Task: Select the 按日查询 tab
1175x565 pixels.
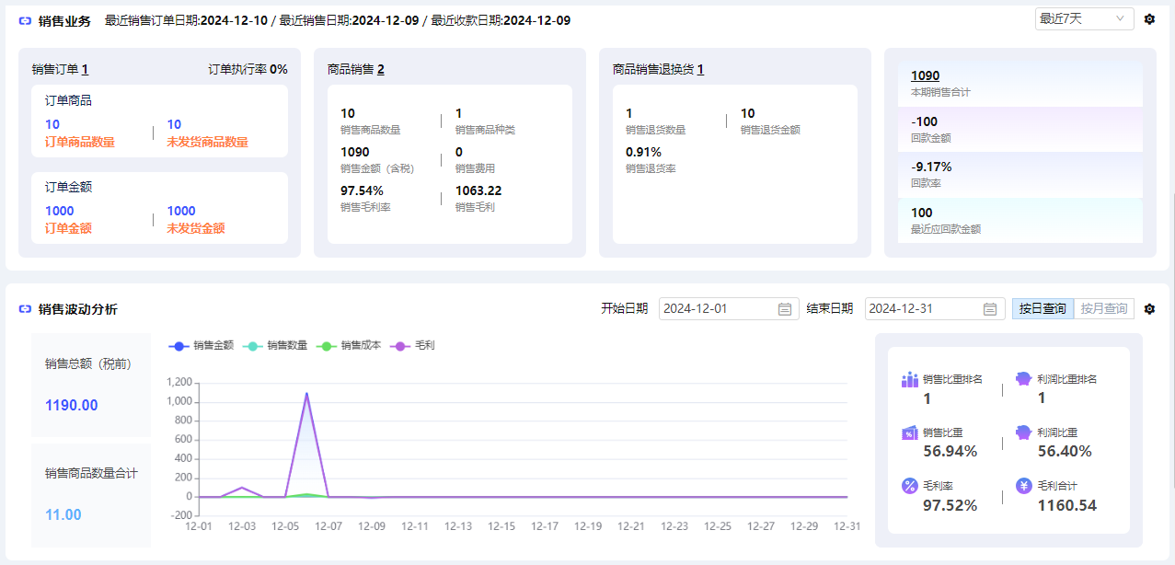Action: pyautogui.click(x=1043, y=309)
